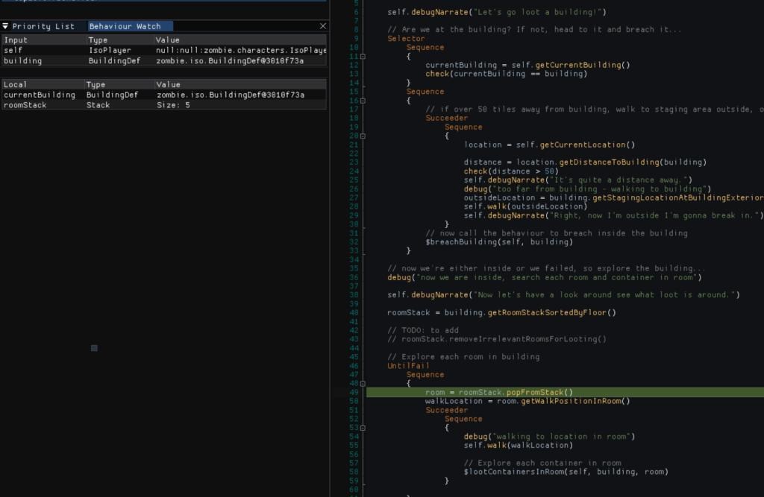Close the Behaviour Watch panel
764x497 pixels.
[x=322, y=26]
